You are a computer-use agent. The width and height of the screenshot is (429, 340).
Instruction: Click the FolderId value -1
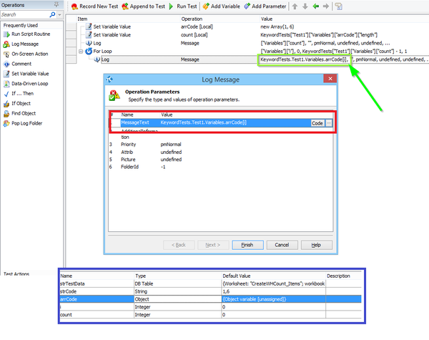163,167
